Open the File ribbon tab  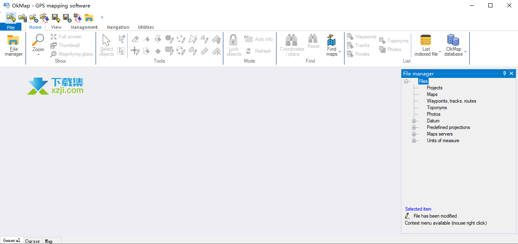[x=11, y=27]
